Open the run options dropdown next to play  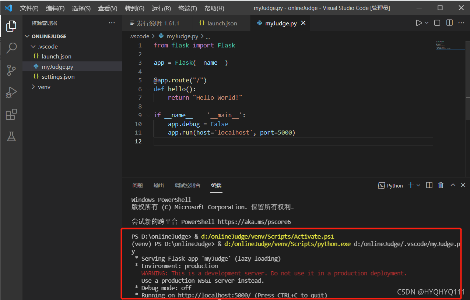[426, 22]
